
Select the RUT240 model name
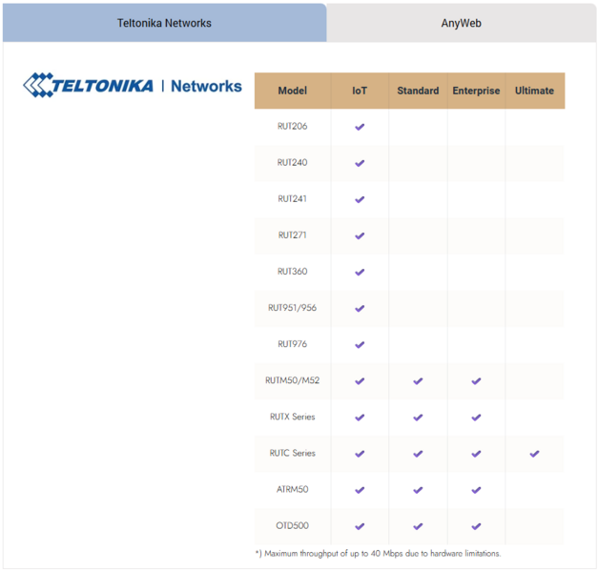(292, 163)
